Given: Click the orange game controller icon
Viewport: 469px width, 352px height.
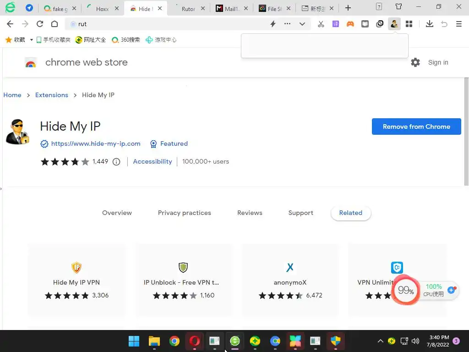Looking at the screenshot, I should click(x=350, y=24).
